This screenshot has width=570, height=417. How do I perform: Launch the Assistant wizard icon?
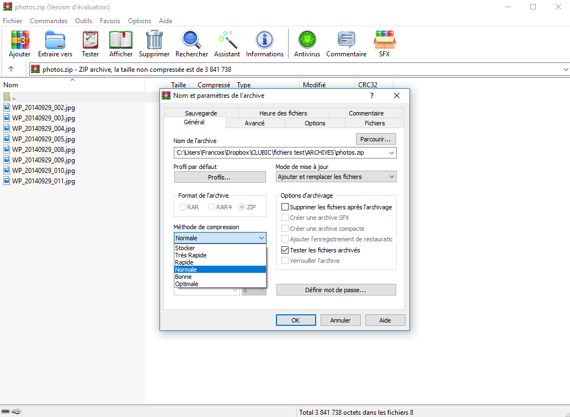(227, 44)
